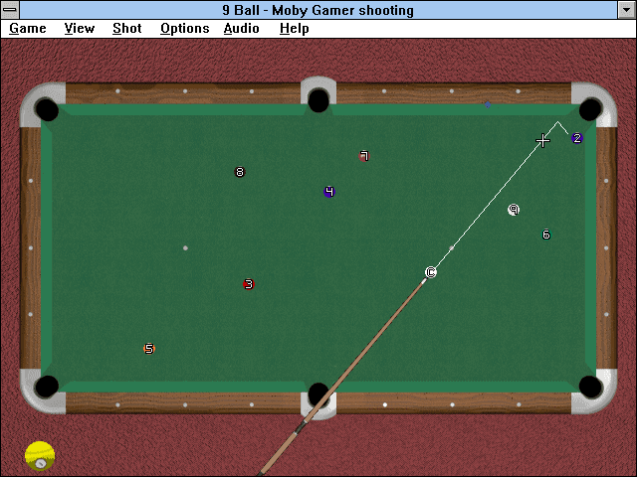Viewport: 637px width, 477px height.
Task: Open the View menu
Action: tap(80, 29)
